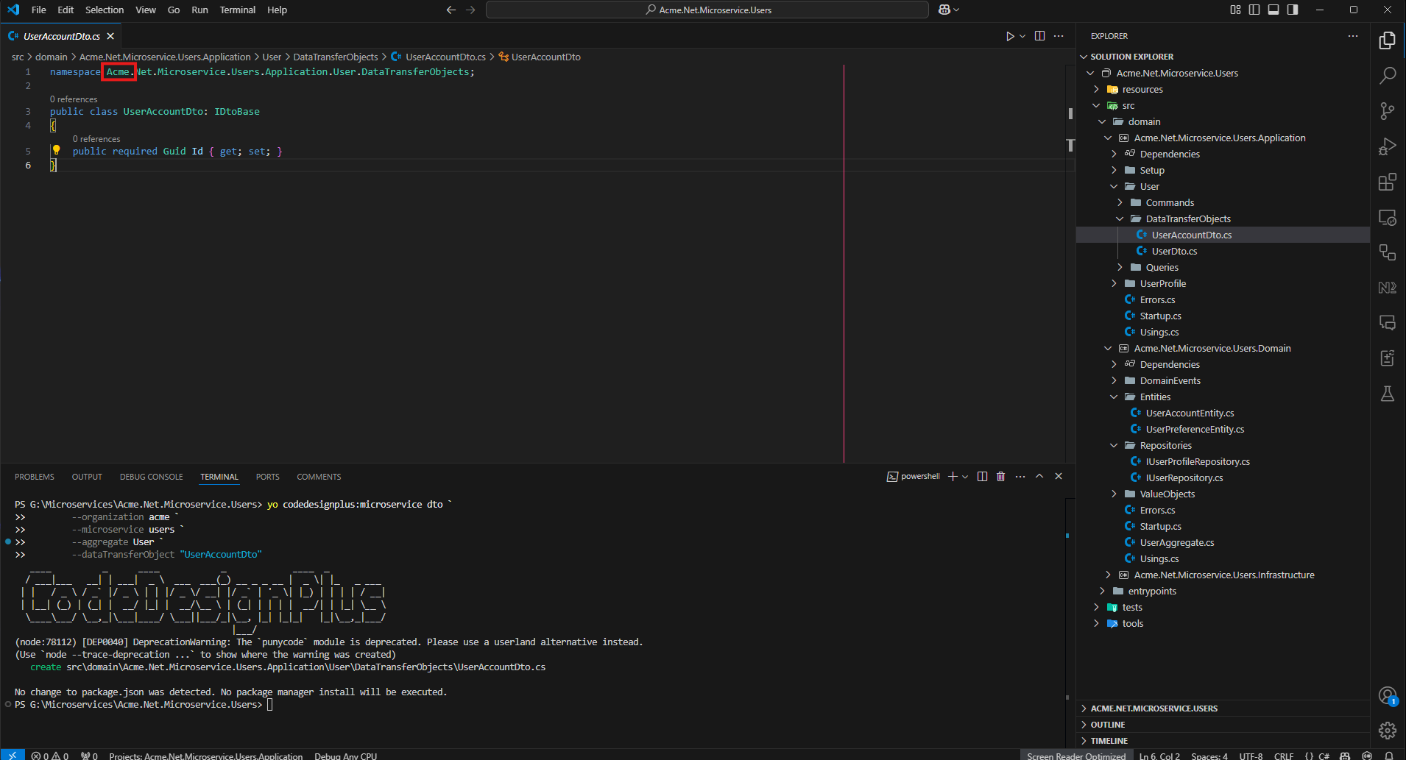The image size is (1406, 760).
Task: Open the Search view in activity bar
Action: pos(1388,76)
